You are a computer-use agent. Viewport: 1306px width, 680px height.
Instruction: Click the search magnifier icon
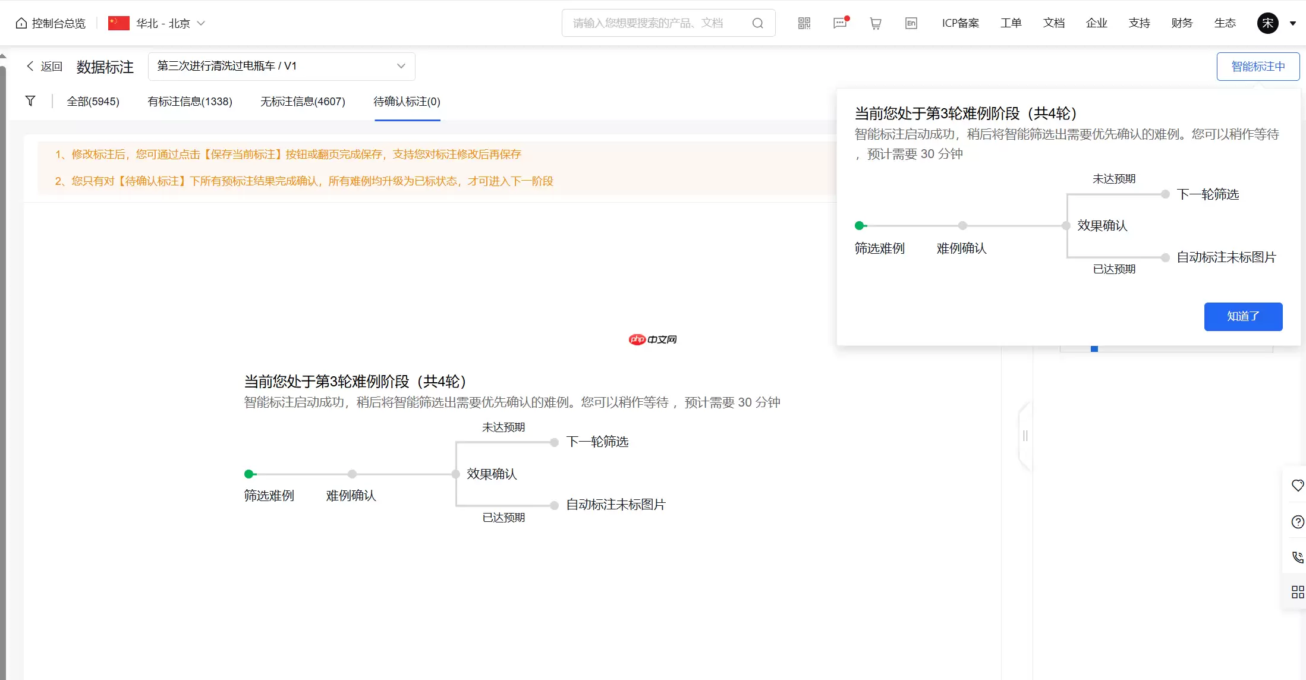pyautogui.click(x=757, y=23)
